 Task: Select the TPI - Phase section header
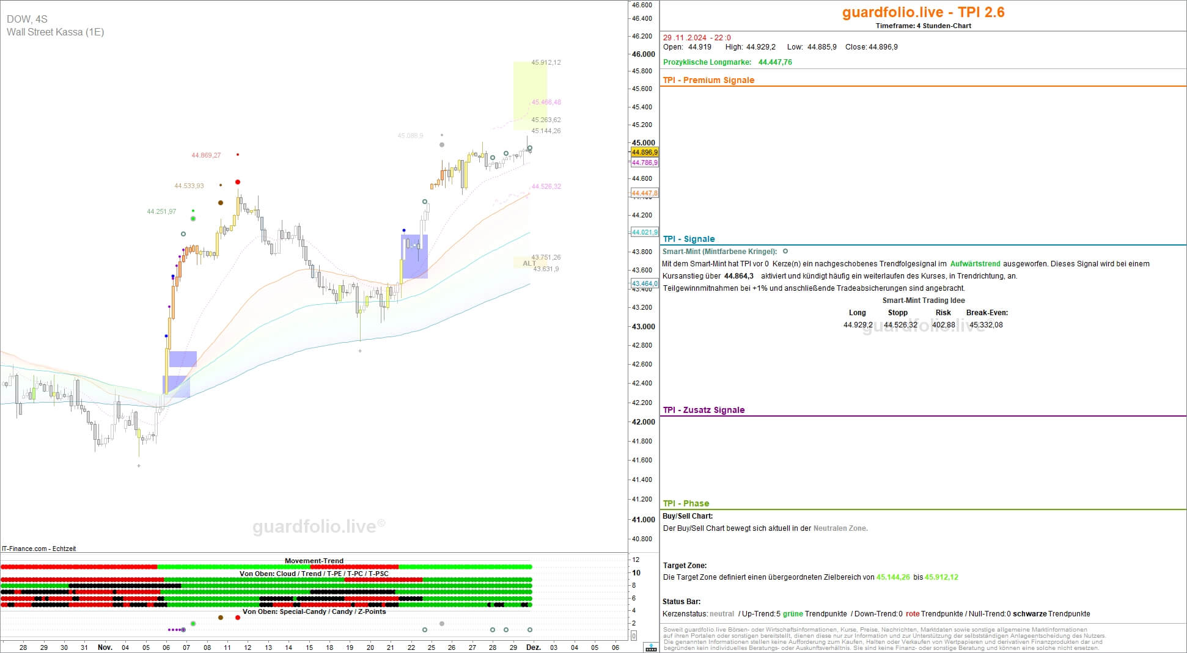coord(686,503)
